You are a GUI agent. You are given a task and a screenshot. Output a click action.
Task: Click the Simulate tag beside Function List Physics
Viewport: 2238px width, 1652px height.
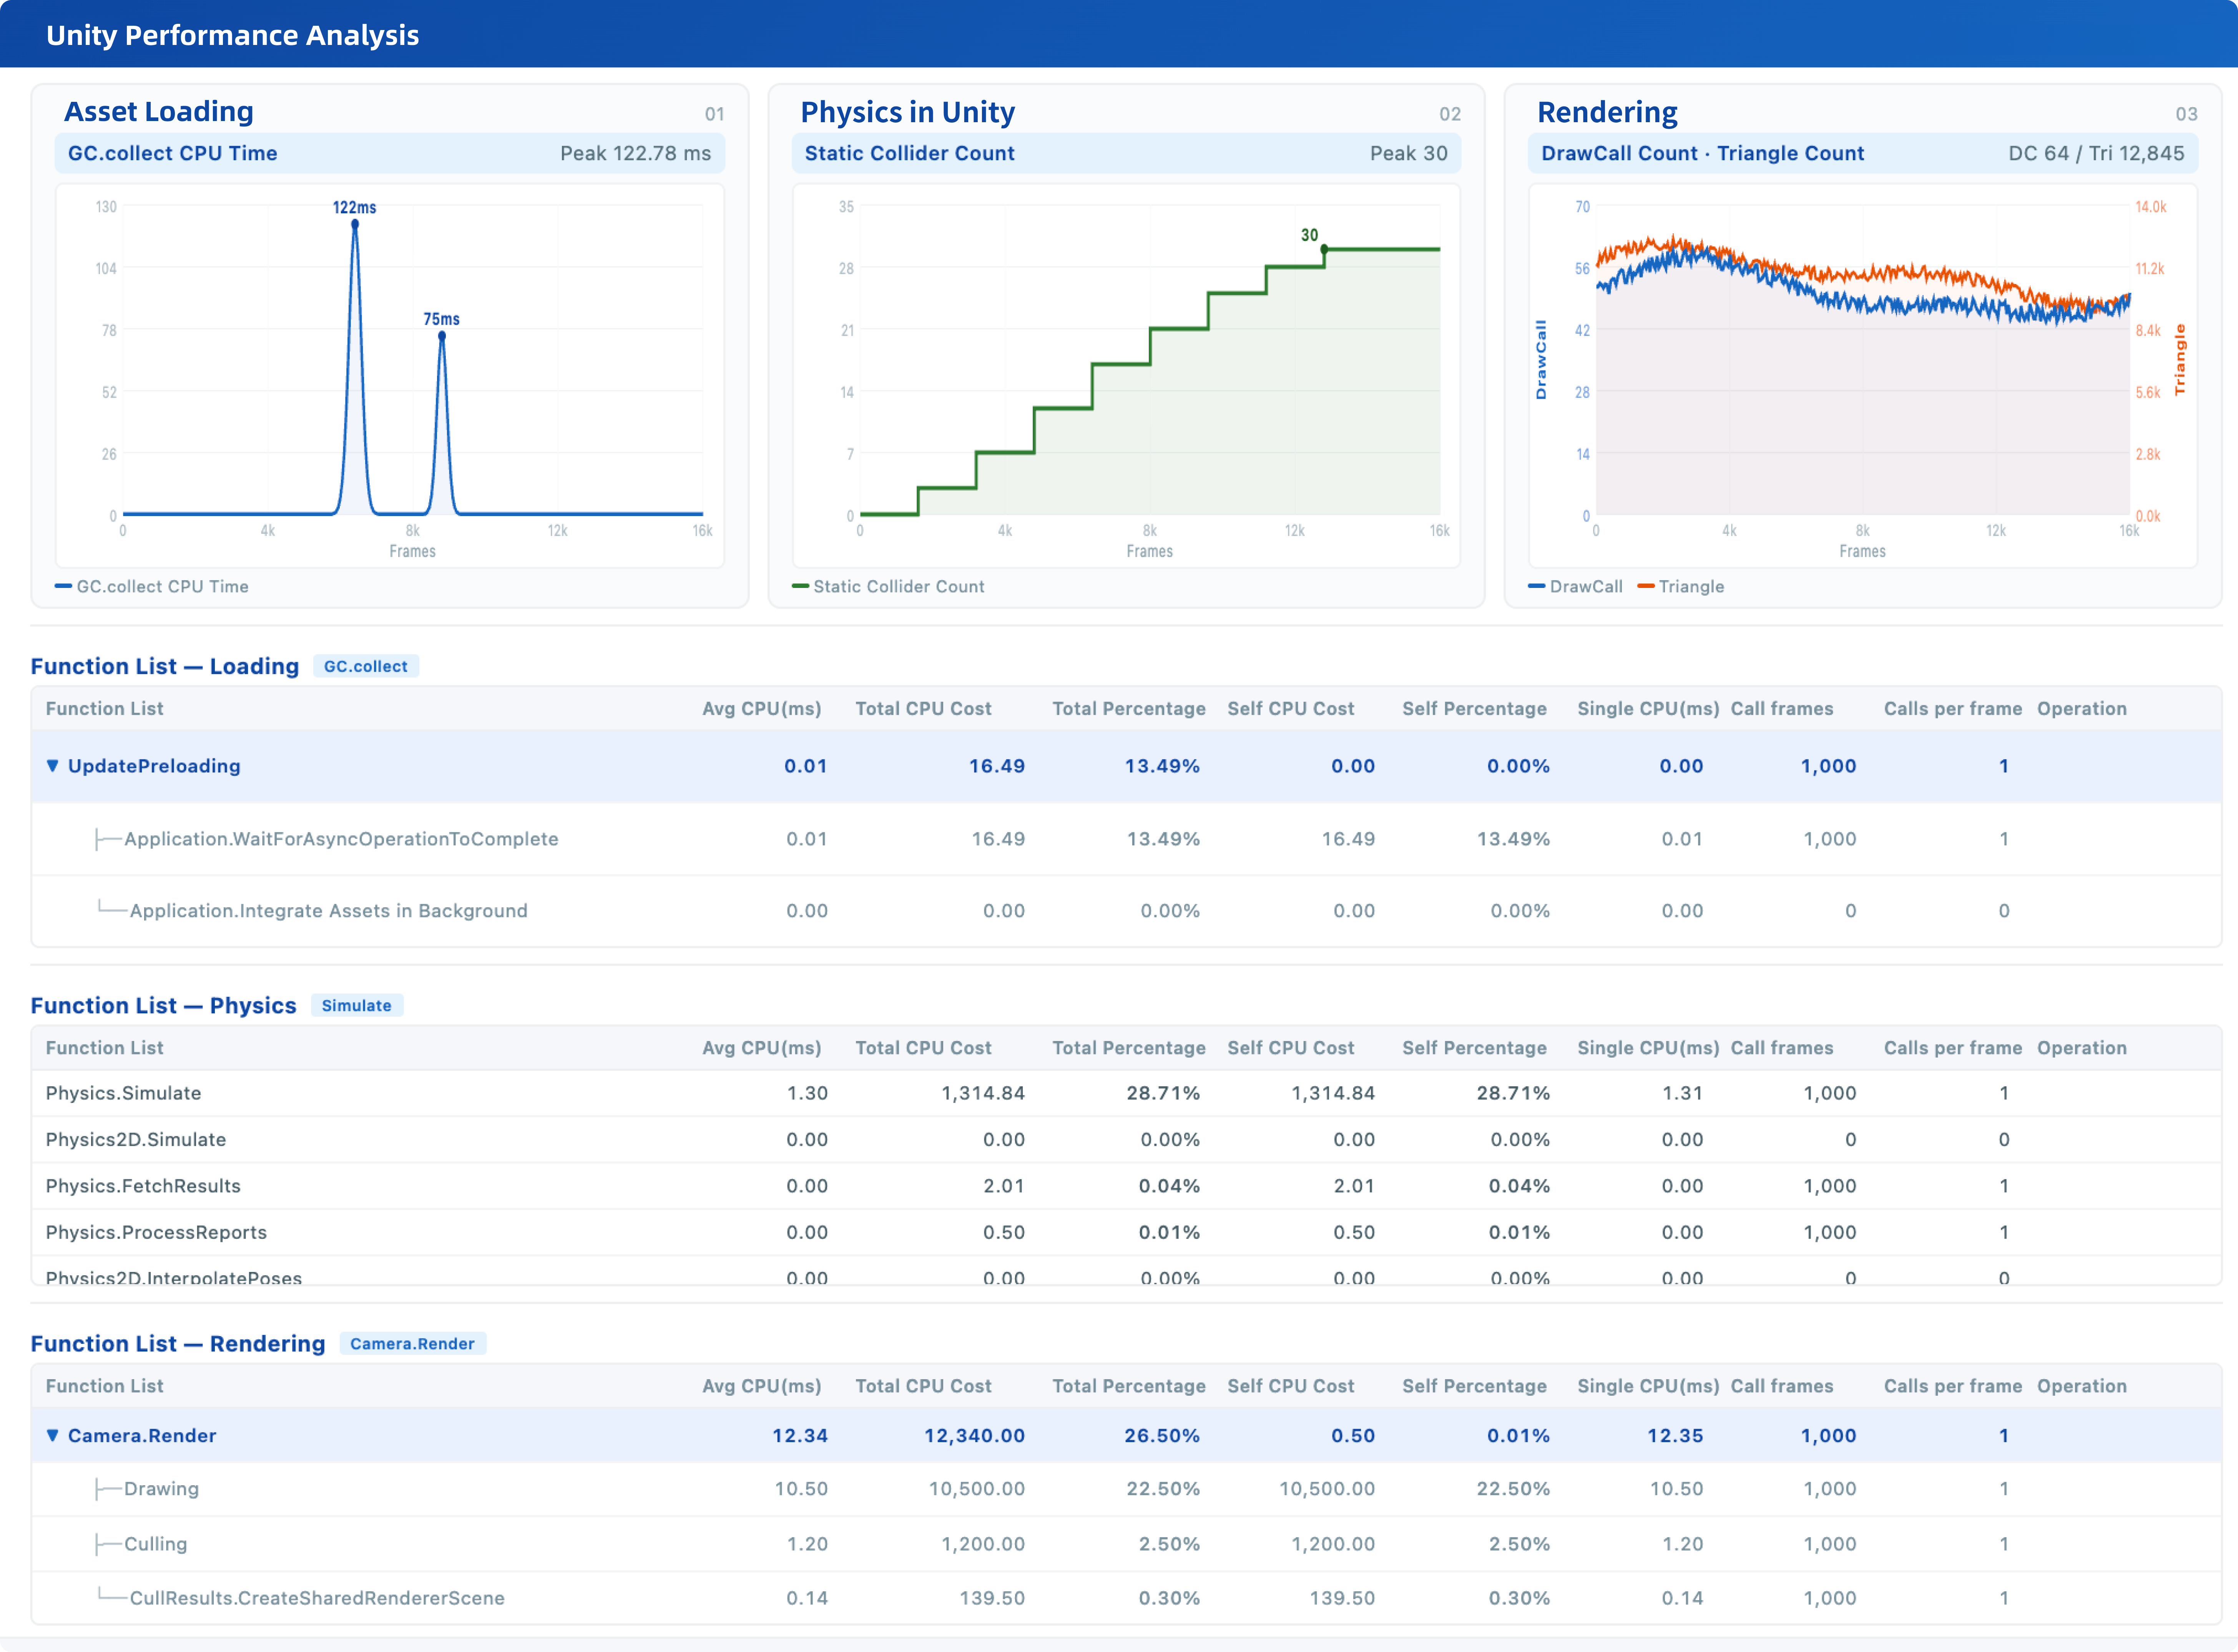(357, 1006)
